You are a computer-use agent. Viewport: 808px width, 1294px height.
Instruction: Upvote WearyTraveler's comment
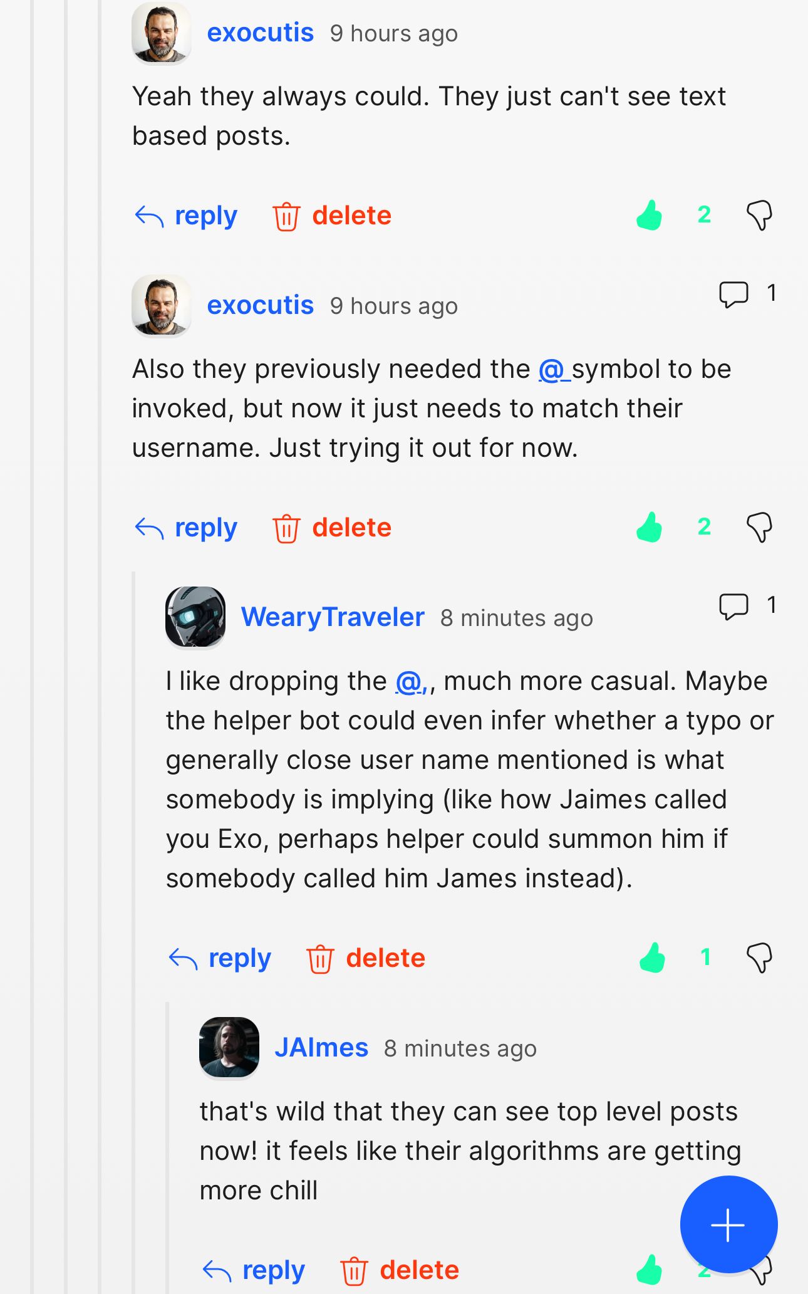pos(652,958)
